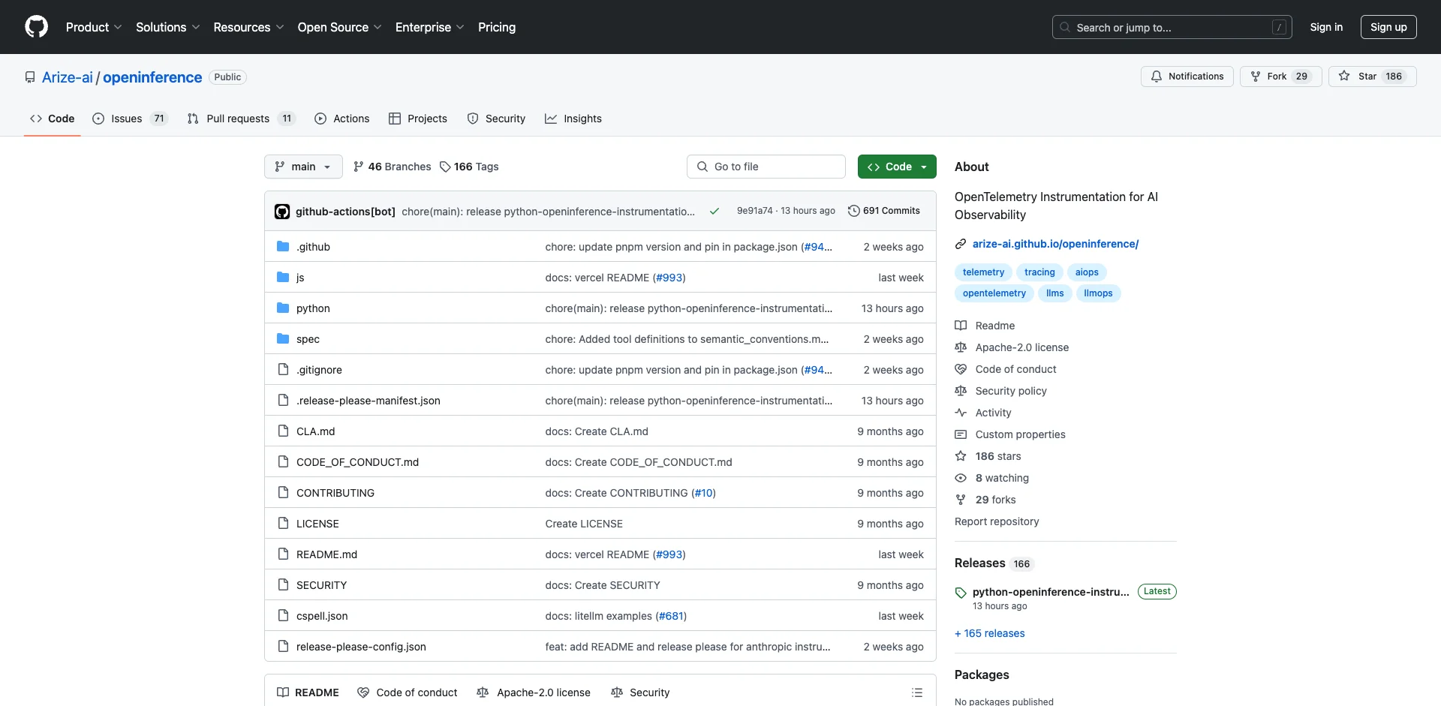Viewport: 1441px width, 706px height.
Task: Open the spec folder icon
Action: click(283, 339)
